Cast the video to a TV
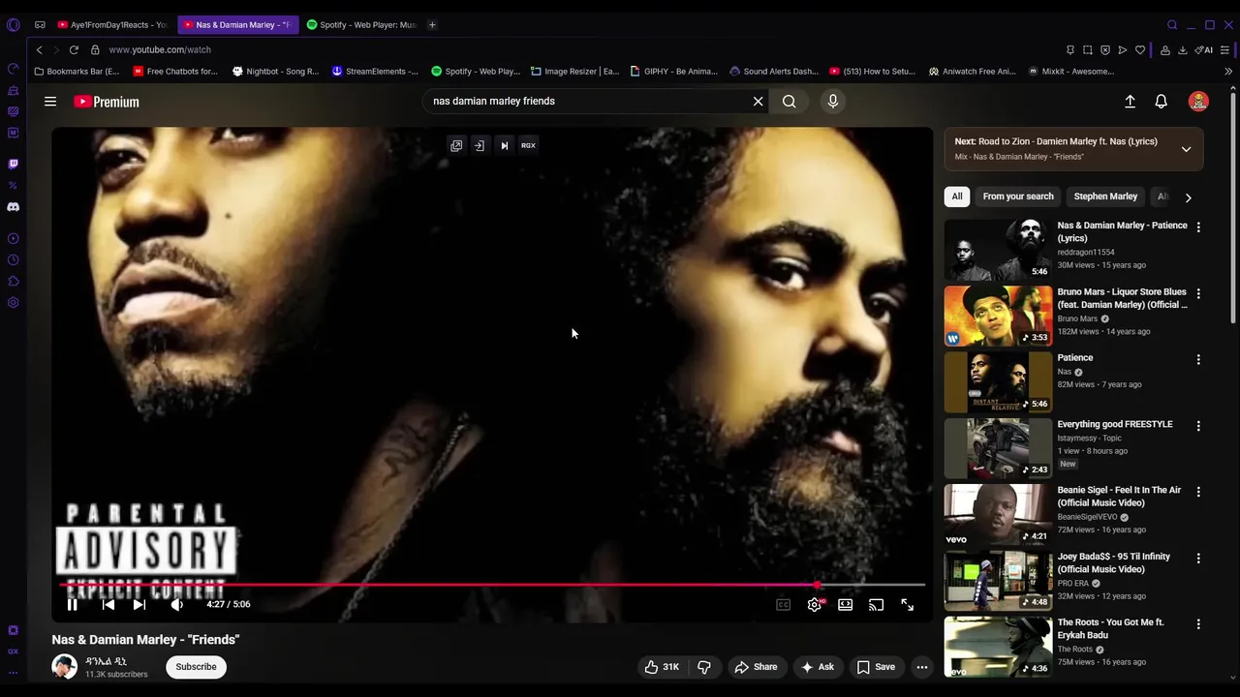The image size is (1240, 697). pyautogui.click(x=877, y=604)
